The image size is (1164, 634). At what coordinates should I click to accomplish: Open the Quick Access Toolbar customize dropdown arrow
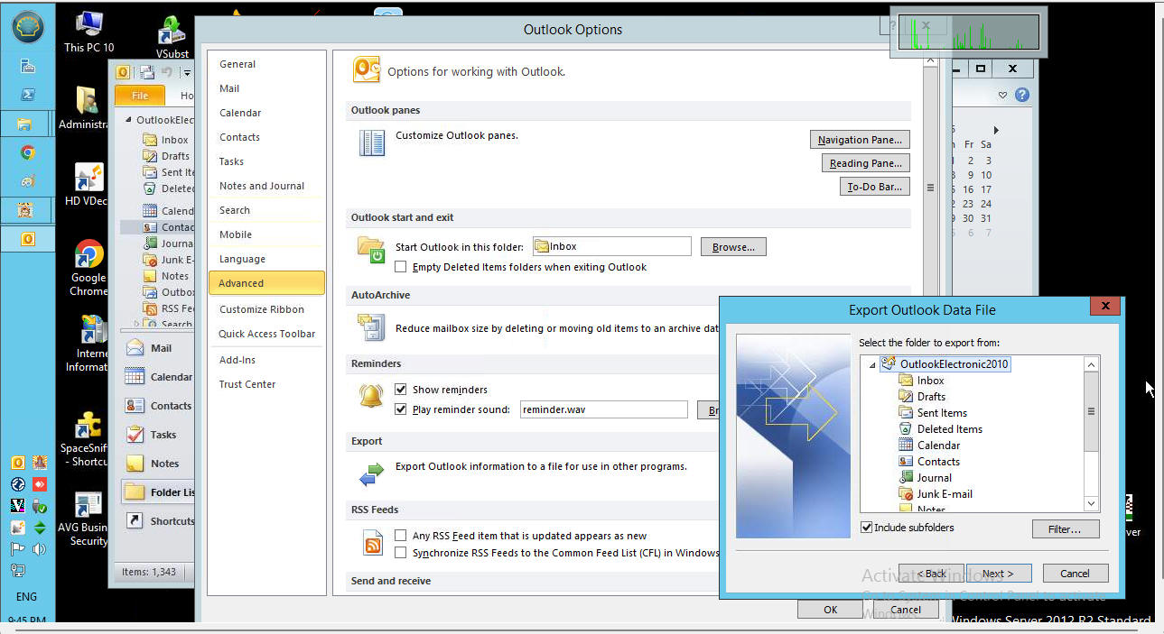pos(186,72)
